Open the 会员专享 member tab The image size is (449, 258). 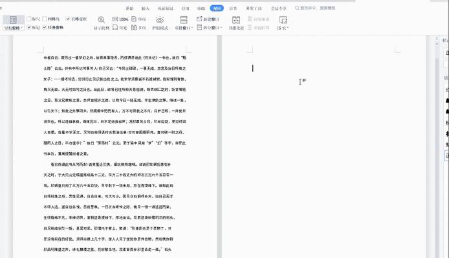pyautogui.click(x=279, y=8)
